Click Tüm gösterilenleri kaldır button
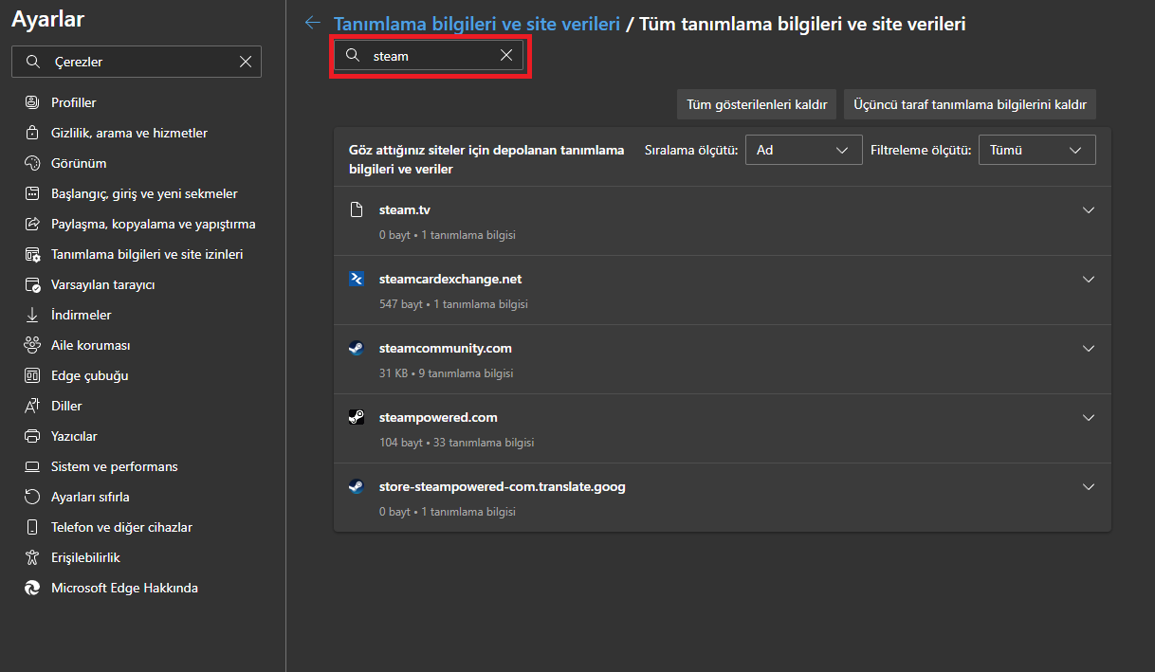This screenshot has width=1155, height=672. pos(757,105)
